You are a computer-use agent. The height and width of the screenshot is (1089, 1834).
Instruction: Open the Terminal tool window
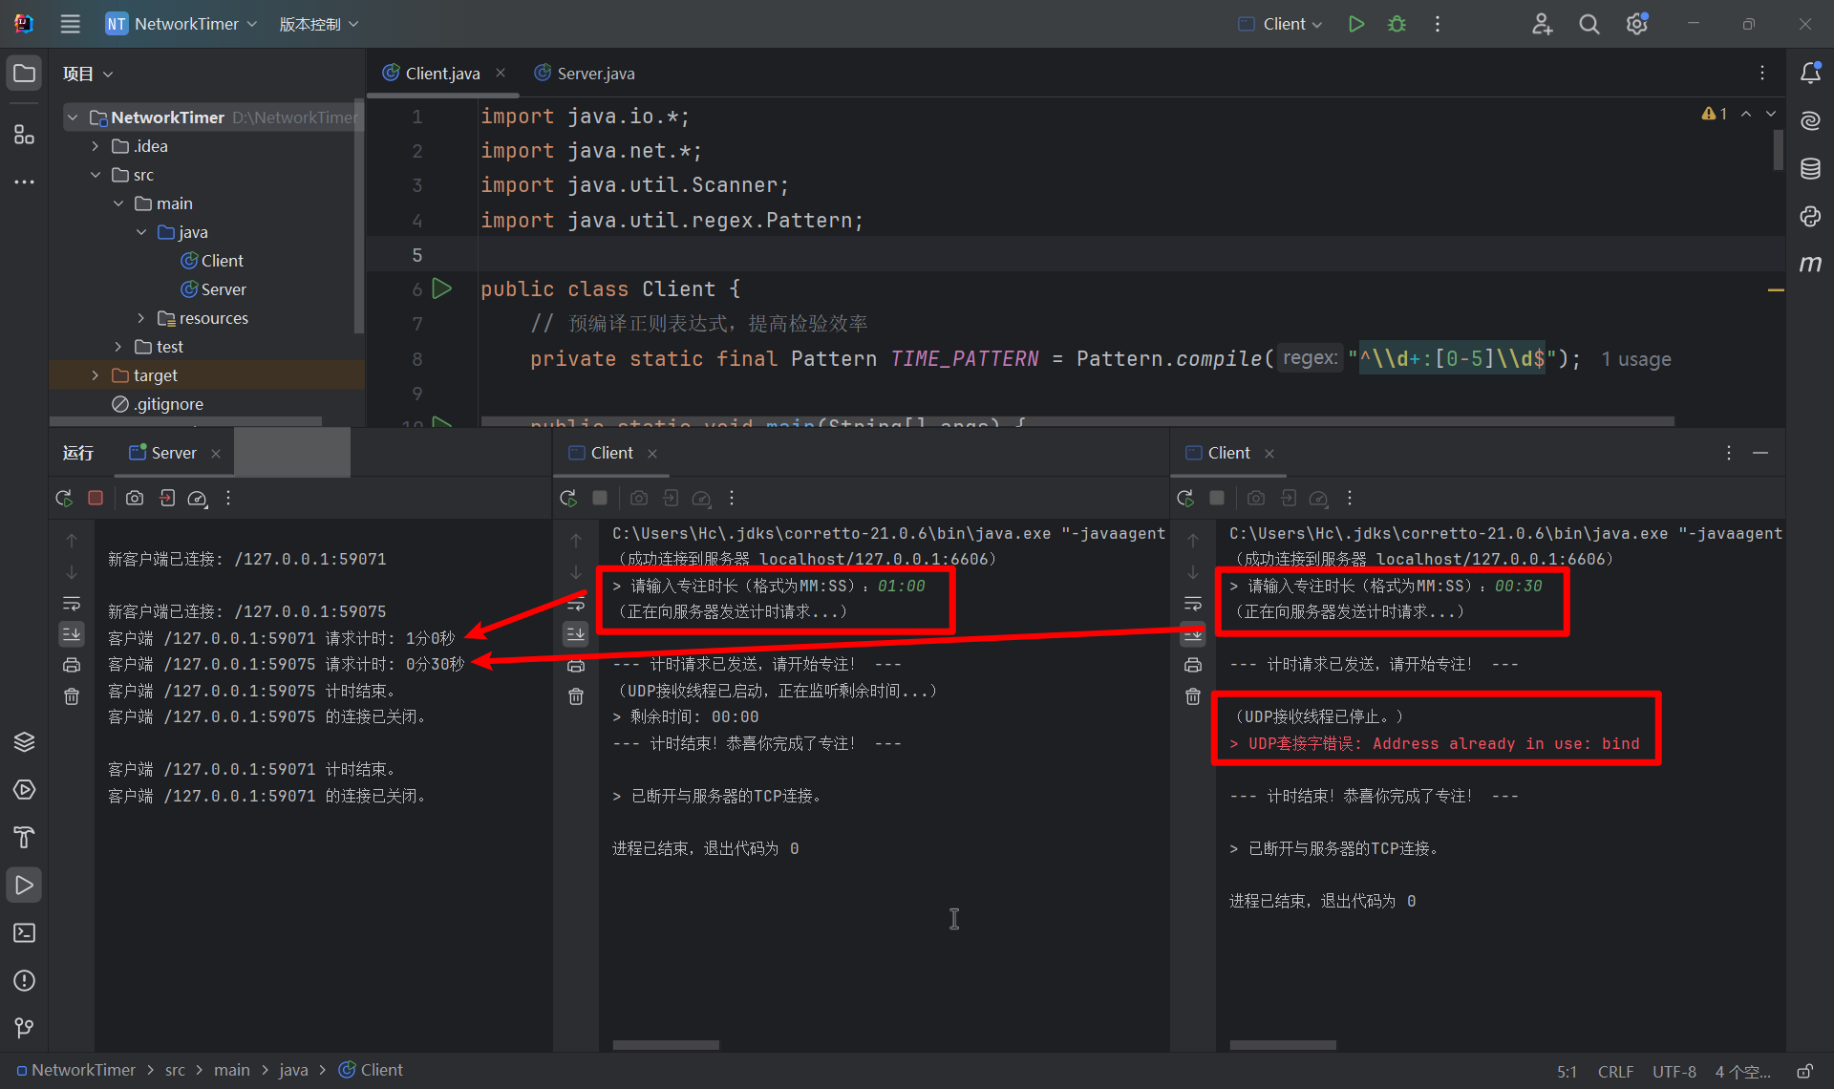coord(24,932)
